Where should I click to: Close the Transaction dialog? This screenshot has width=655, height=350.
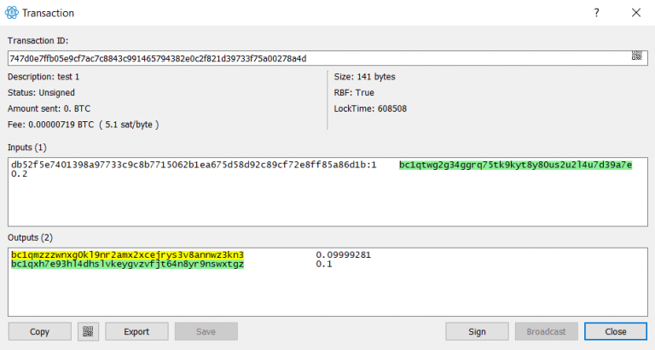[x=616, y=331]
